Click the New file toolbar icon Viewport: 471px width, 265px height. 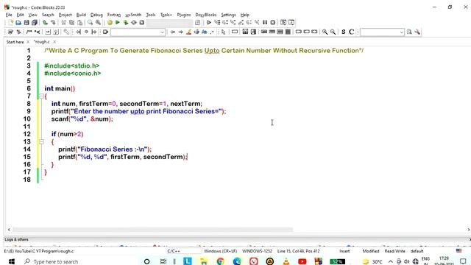pos(10,23)
